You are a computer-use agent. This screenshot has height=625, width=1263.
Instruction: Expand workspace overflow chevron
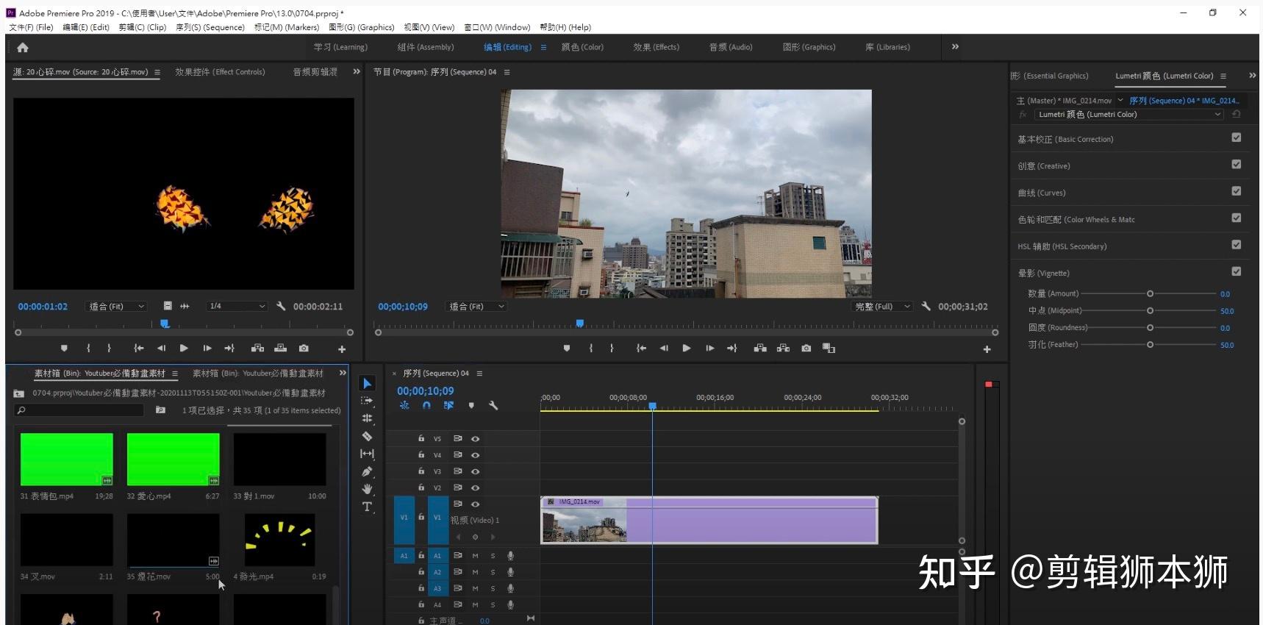pyautogui.click(x=955, y=47)
